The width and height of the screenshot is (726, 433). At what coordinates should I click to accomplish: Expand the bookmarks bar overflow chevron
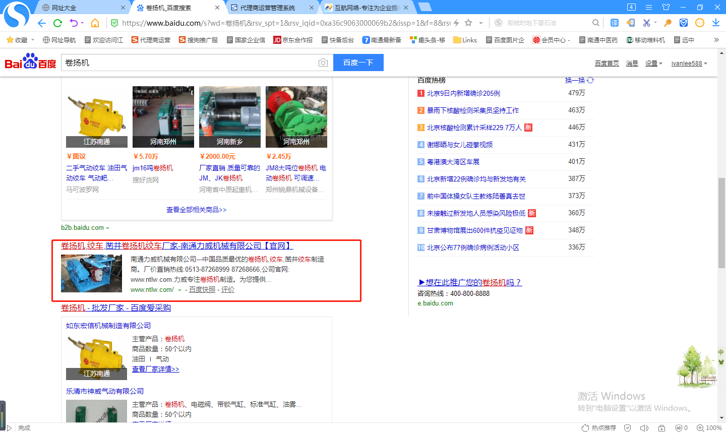click(716, 40)
